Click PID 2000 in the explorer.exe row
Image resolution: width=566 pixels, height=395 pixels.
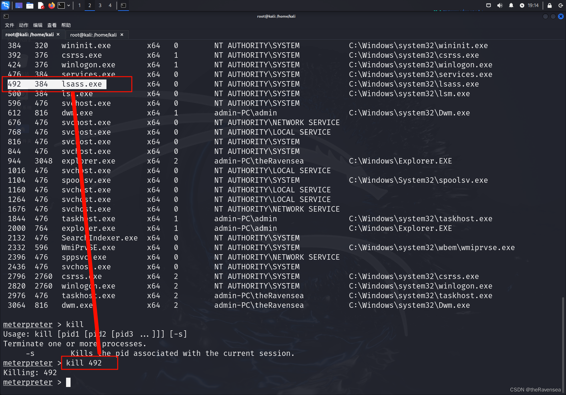click(17, 228)
